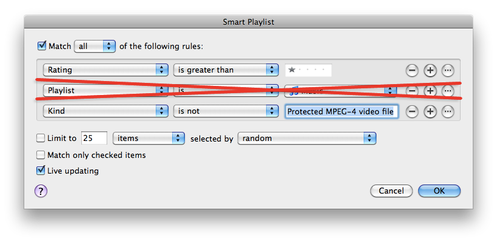Open the Match all/any dropdown
The width and height of the screenshot is (497, 242).
(x=95, y=47)
